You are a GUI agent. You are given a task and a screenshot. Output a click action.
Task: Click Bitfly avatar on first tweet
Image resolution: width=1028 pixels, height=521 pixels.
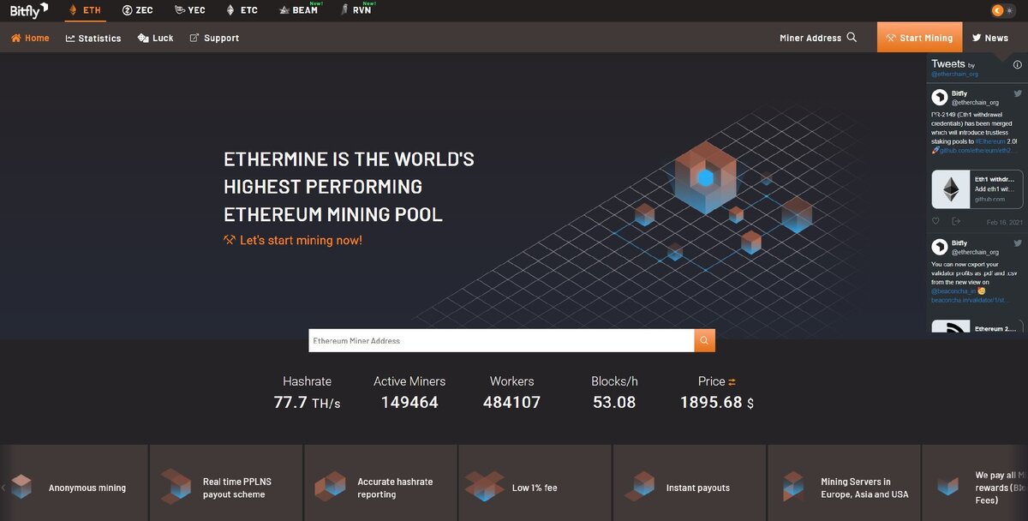pos(940,97)
